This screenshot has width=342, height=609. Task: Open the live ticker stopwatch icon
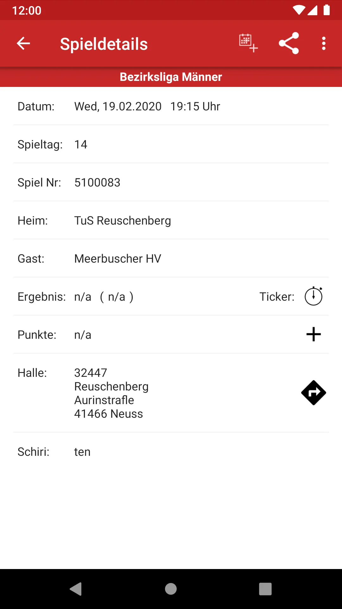click(313, 296)
